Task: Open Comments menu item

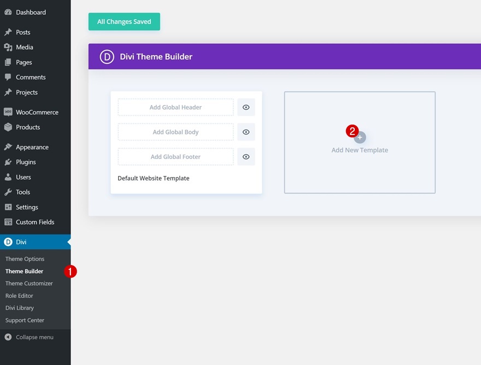Action: pyautogui.click(x=36, y=77)
